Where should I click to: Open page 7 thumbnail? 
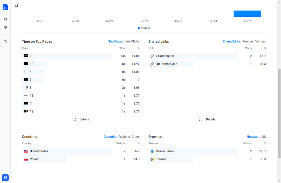tap(26, 103)
